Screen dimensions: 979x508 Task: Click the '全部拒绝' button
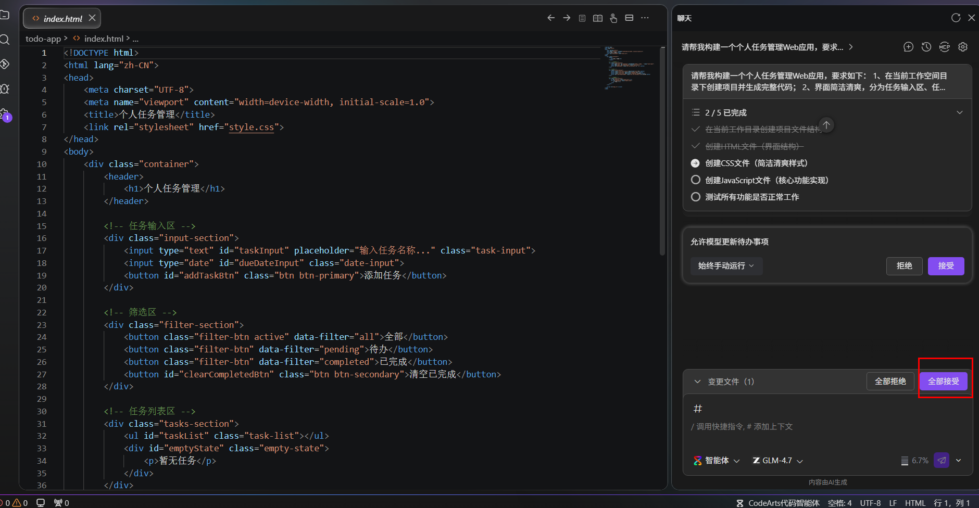(890, 382)
